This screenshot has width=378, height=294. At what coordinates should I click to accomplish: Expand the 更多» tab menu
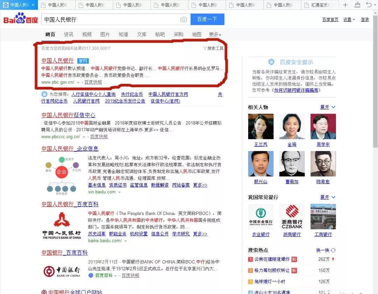[x=215, y=34]
